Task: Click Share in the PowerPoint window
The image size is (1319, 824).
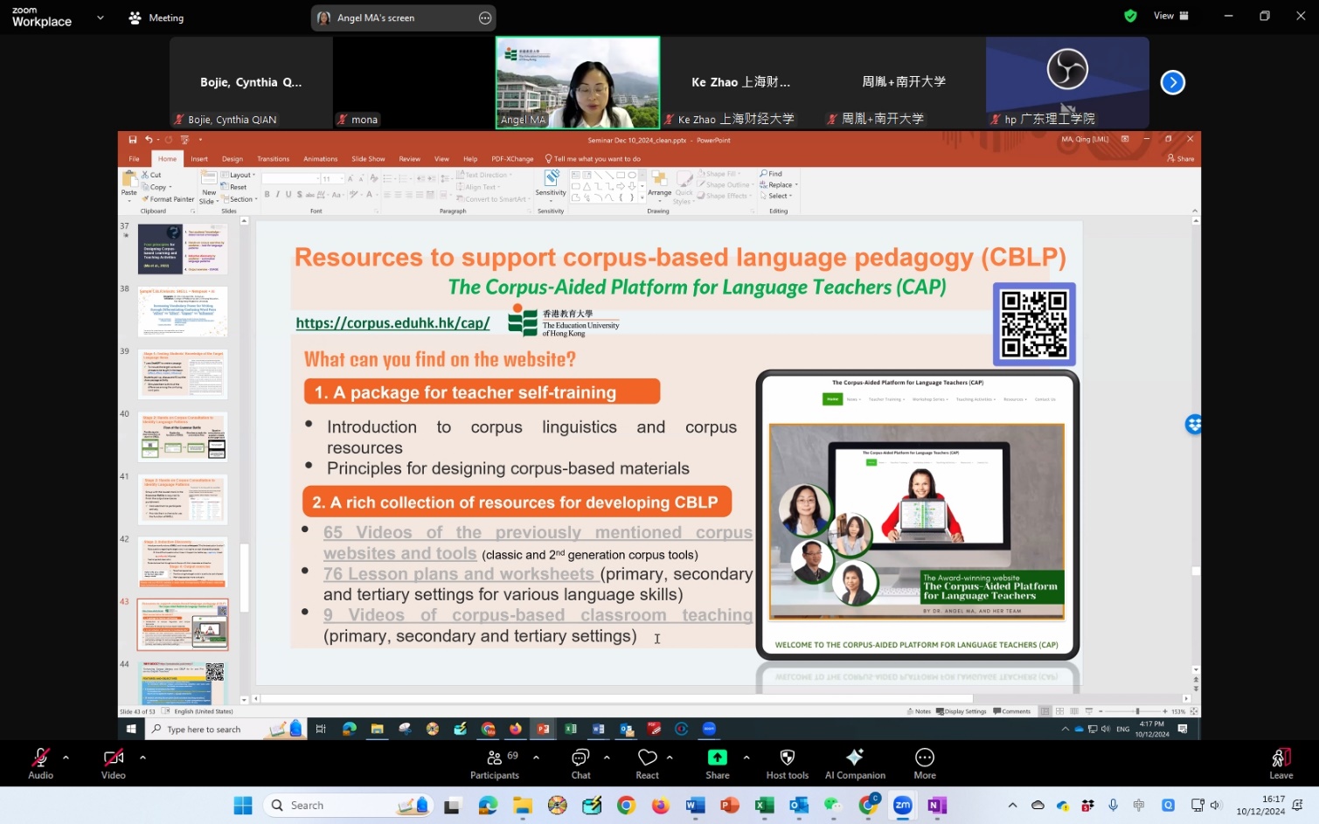Action: pyautogui.click(x=1180, y=159)
